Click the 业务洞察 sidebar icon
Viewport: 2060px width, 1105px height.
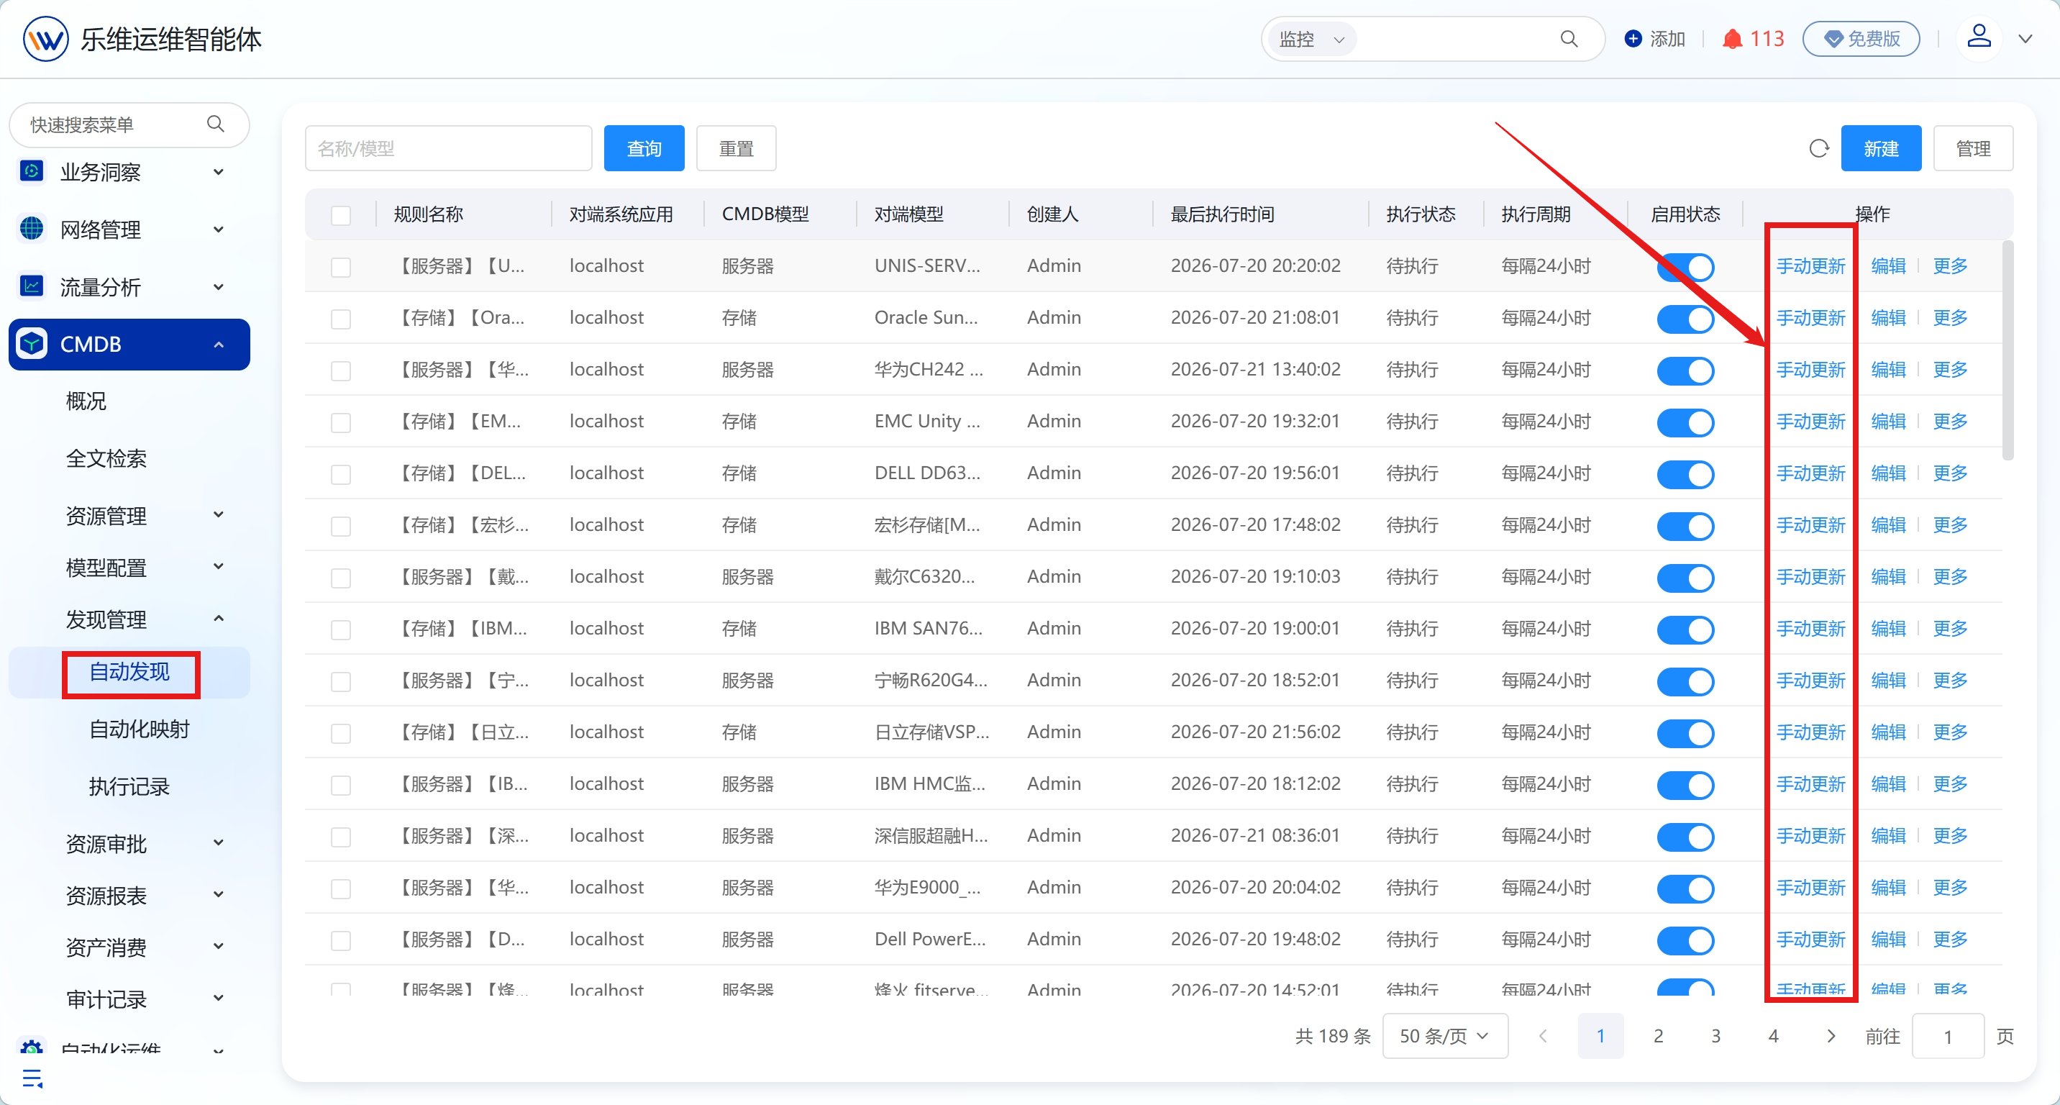(31, 171)
